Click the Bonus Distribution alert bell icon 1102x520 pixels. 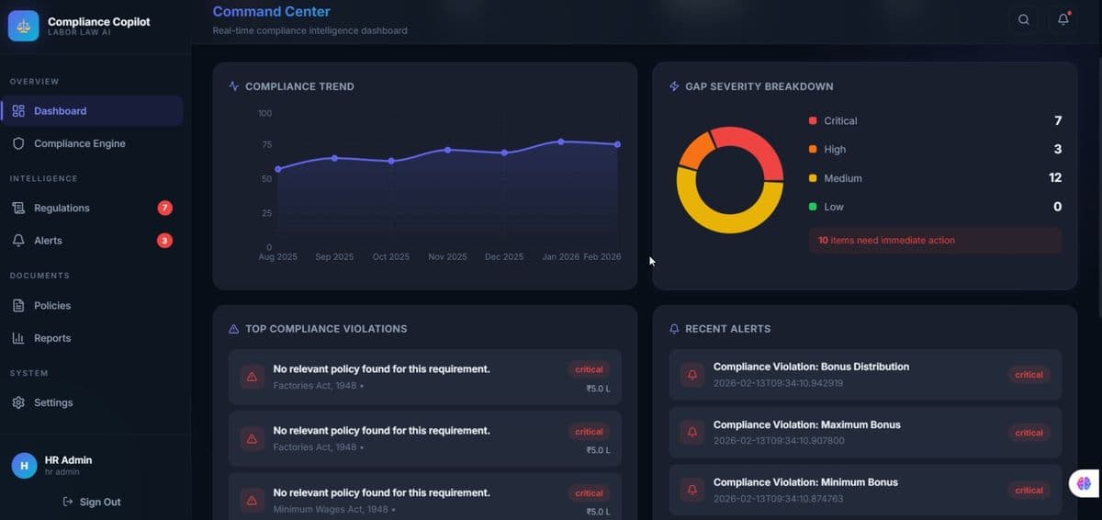[692, 375]
